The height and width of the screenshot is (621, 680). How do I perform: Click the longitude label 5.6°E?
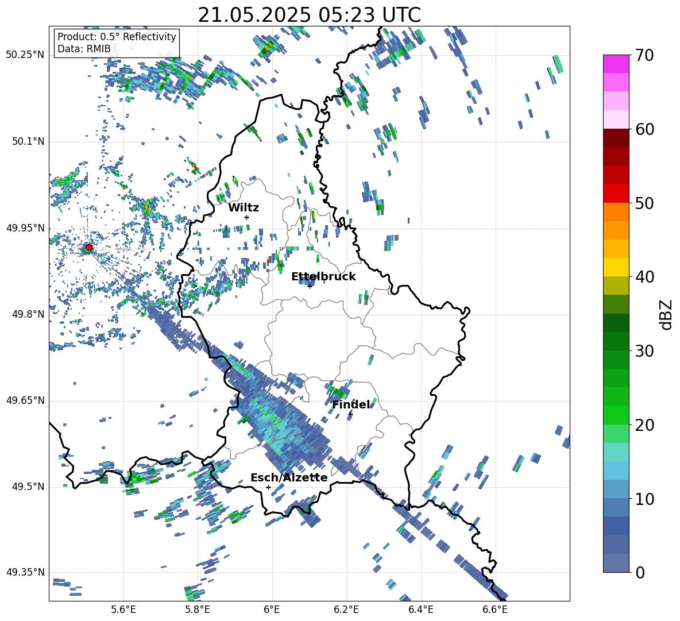(123, 610)
